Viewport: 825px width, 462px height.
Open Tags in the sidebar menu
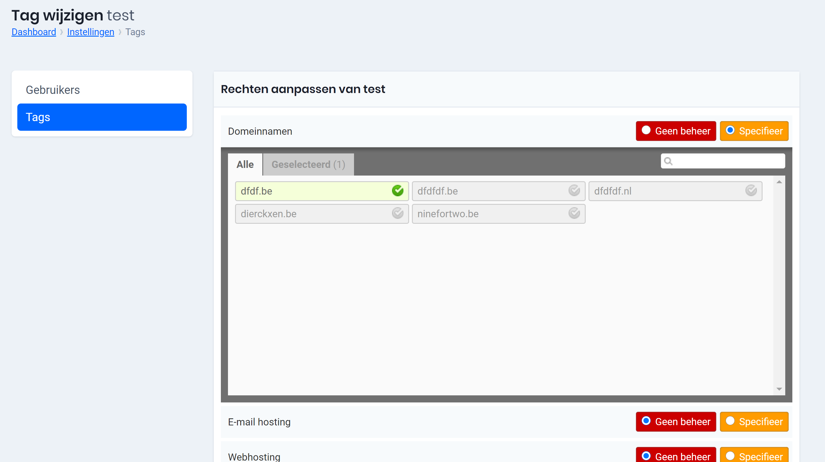(102, 117)
